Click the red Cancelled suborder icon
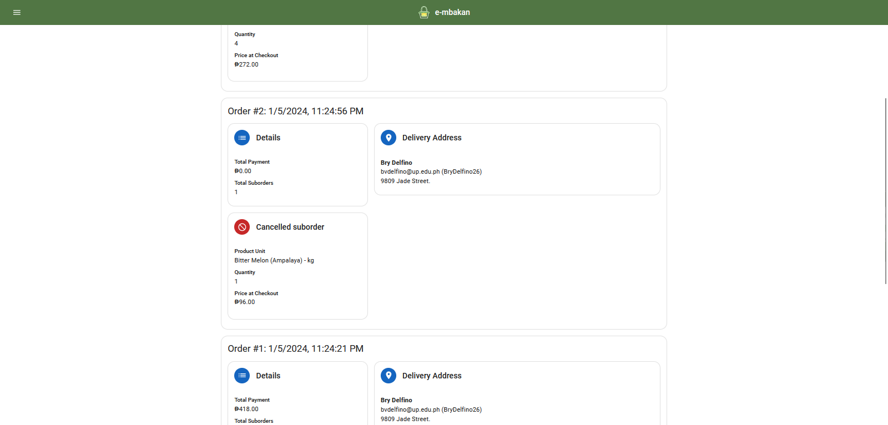The image size is (888, 425). point(242,227)
